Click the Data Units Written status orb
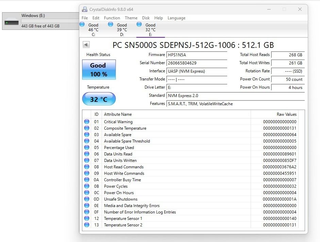Viewport: 320px width, 242px height. 87,160
